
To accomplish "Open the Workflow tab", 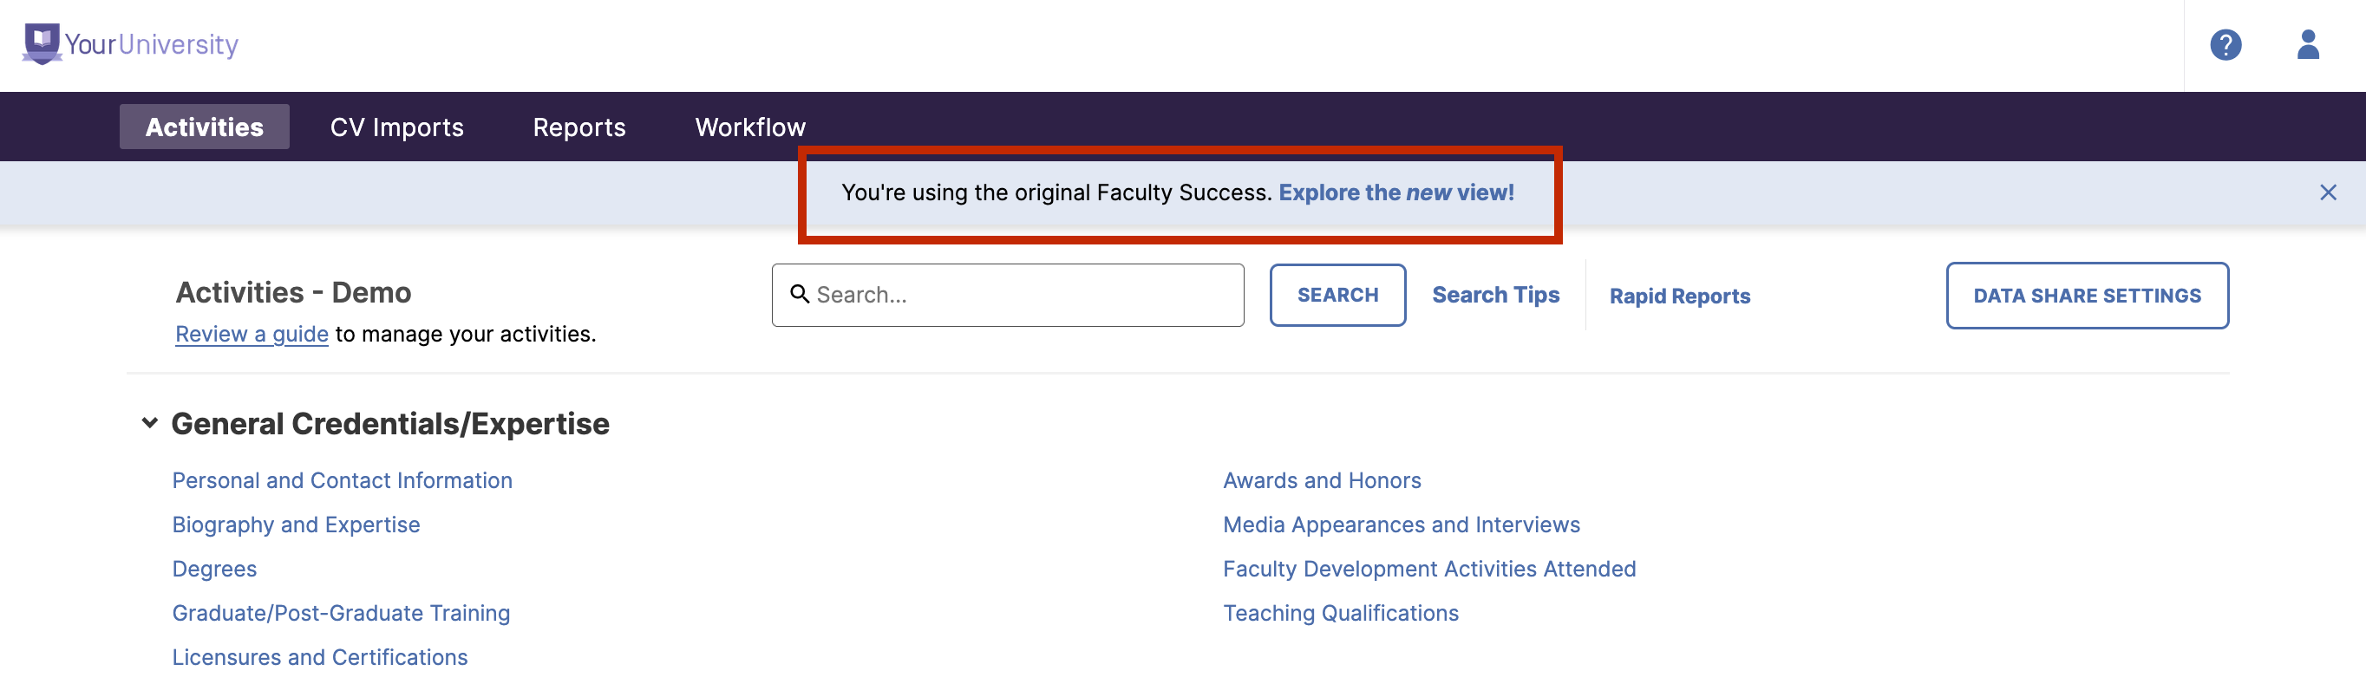I will pos(749,127).
